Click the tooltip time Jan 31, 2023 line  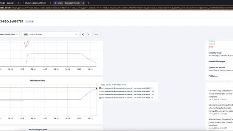click(x=114, y=85)
